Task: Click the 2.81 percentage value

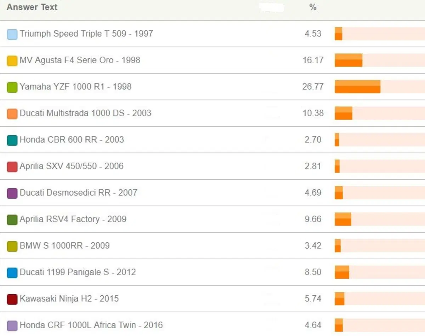Action: click(313, 167)
